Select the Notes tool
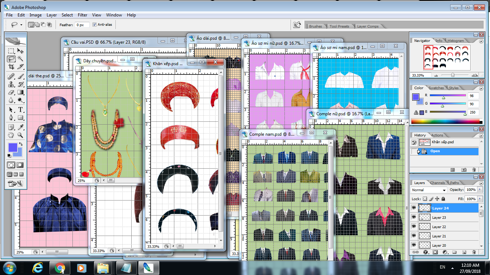The width and height of the screenshot is (490, 275). 11,127
